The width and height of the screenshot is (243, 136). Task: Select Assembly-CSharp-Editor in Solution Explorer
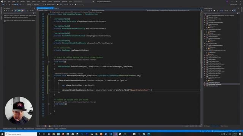coord(215,19)
